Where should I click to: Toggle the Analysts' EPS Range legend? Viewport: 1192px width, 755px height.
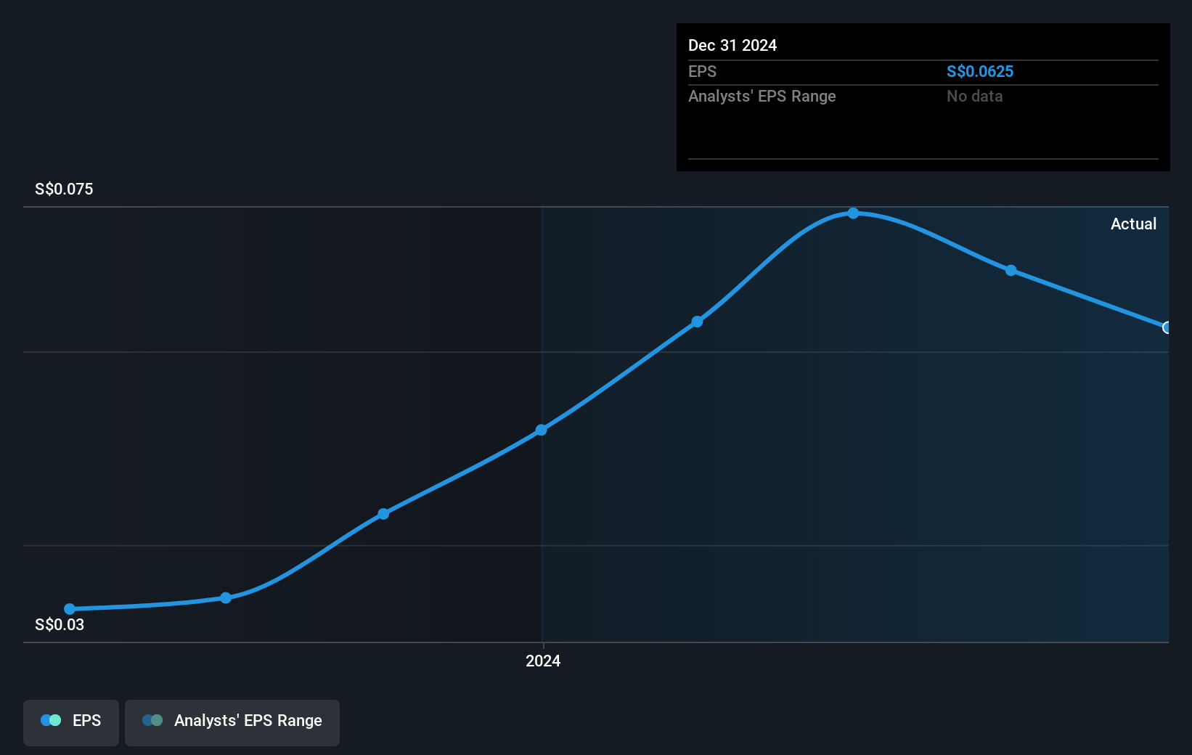232,722
